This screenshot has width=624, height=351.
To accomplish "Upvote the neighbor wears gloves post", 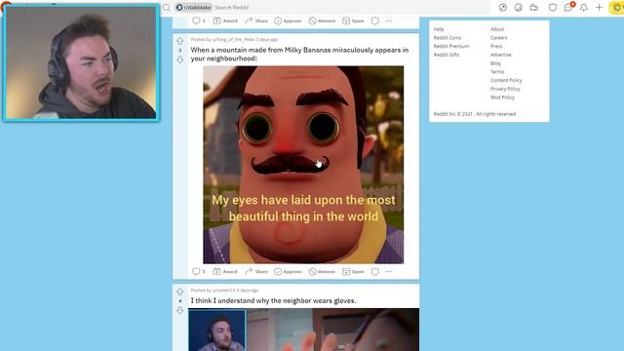I will (179, 292).
